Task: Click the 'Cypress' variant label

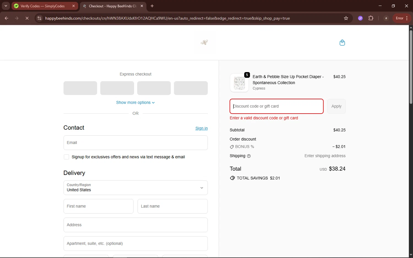Action: coord(259,88)
